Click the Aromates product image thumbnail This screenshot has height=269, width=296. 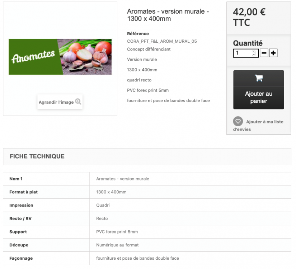click(60, 57)
